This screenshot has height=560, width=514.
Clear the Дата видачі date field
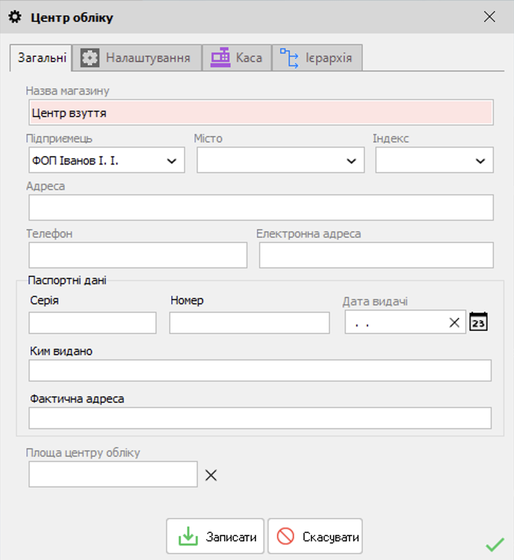point(454,322)
